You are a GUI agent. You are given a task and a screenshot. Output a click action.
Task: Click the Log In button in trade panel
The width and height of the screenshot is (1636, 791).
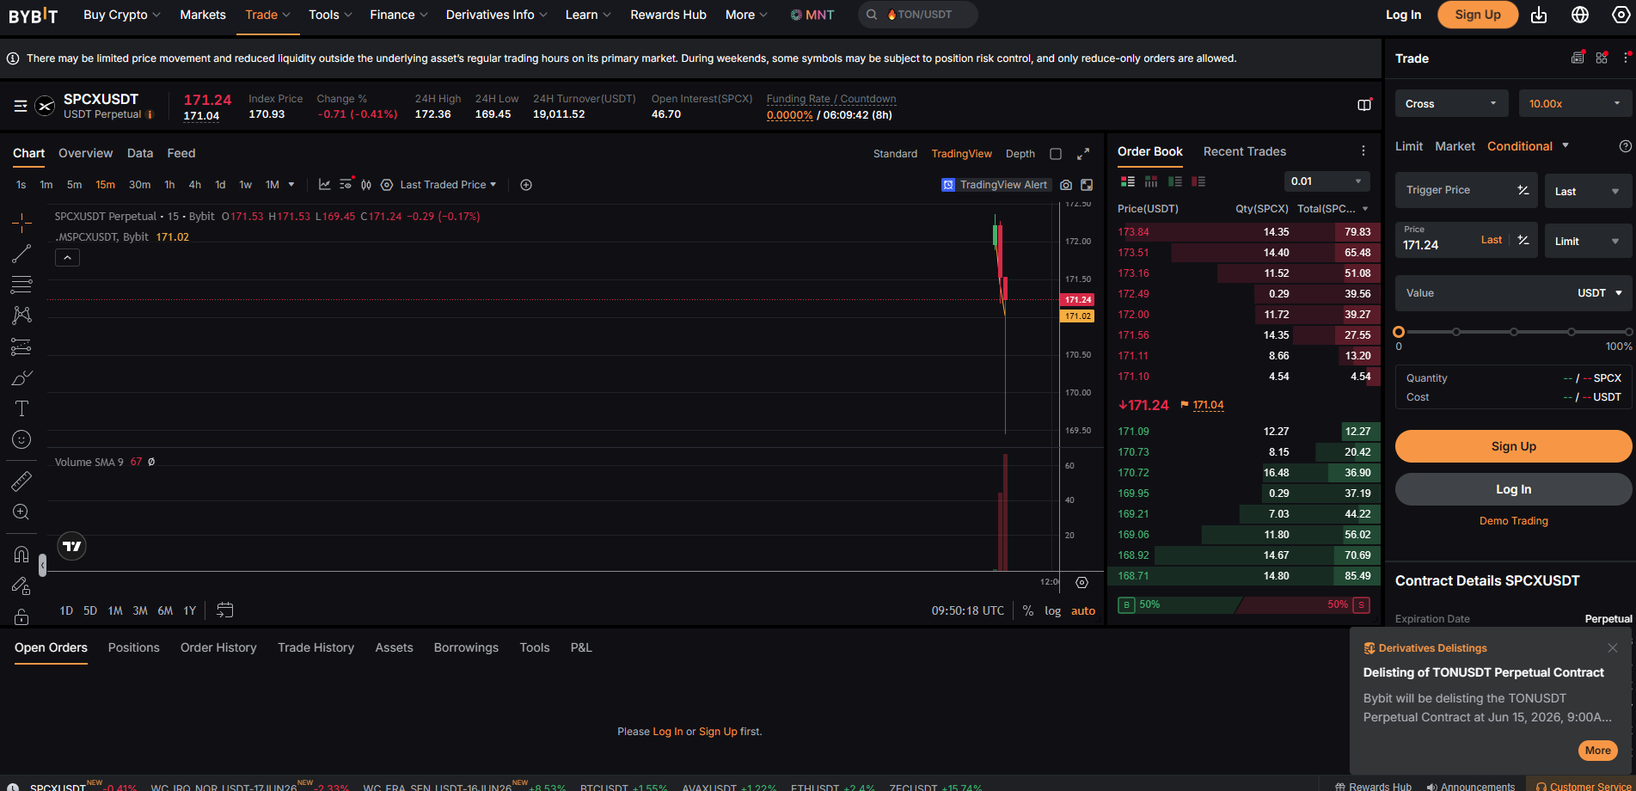coord(1513,489)
